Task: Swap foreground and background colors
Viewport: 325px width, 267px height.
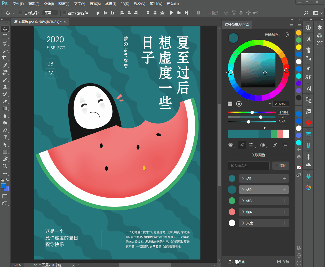Action: pyautogui.click(x=7, y=180)
